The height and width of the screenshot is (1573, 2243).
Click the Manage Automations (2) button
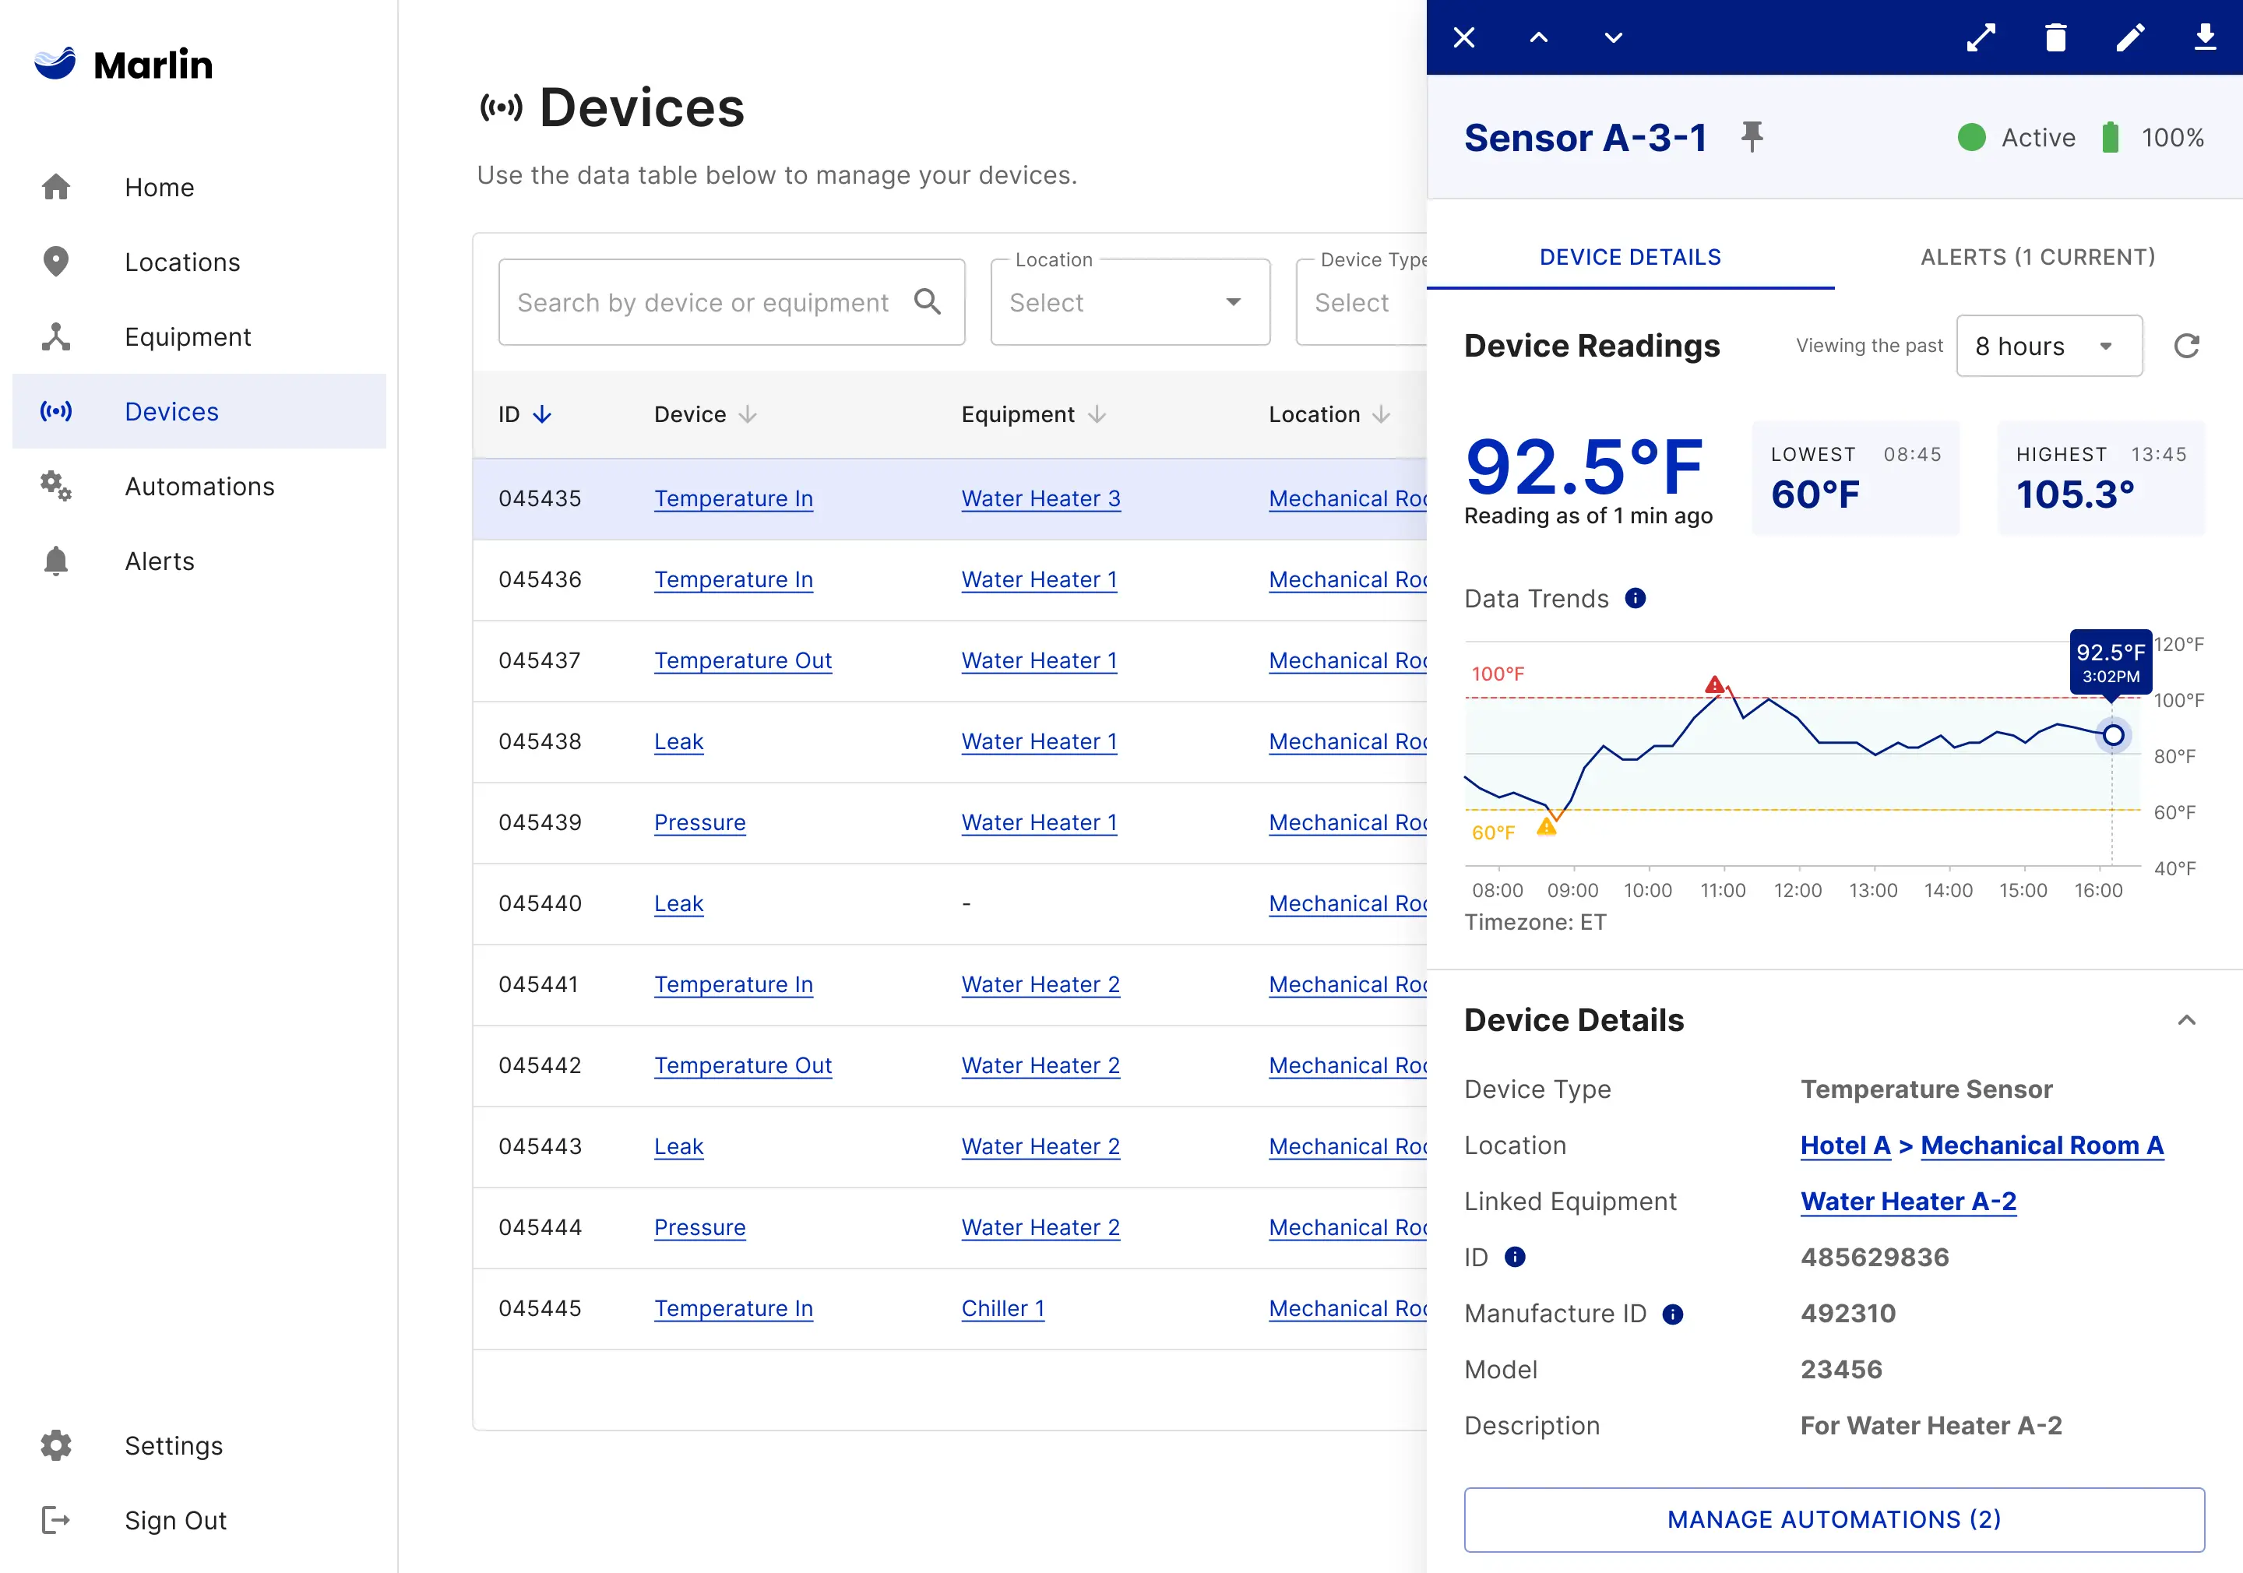[x=1833, y=1519]
